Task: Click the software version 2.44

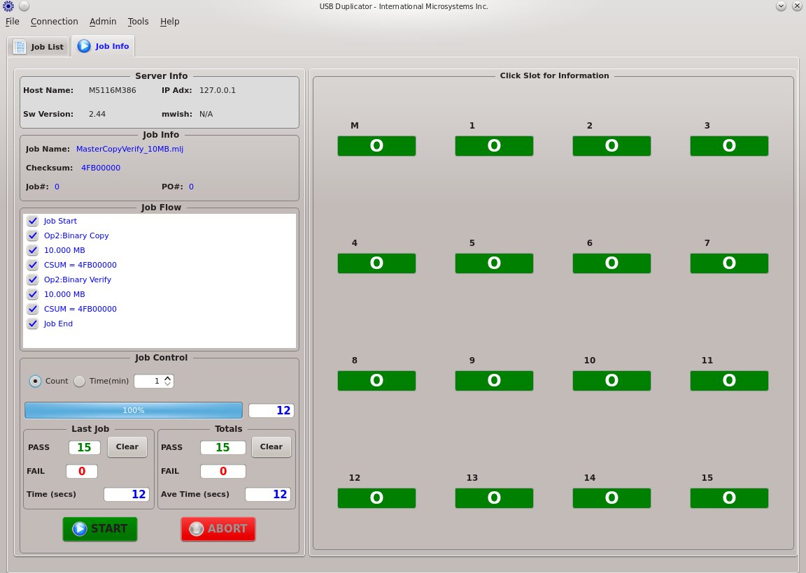Action: (x=97, y=114)
